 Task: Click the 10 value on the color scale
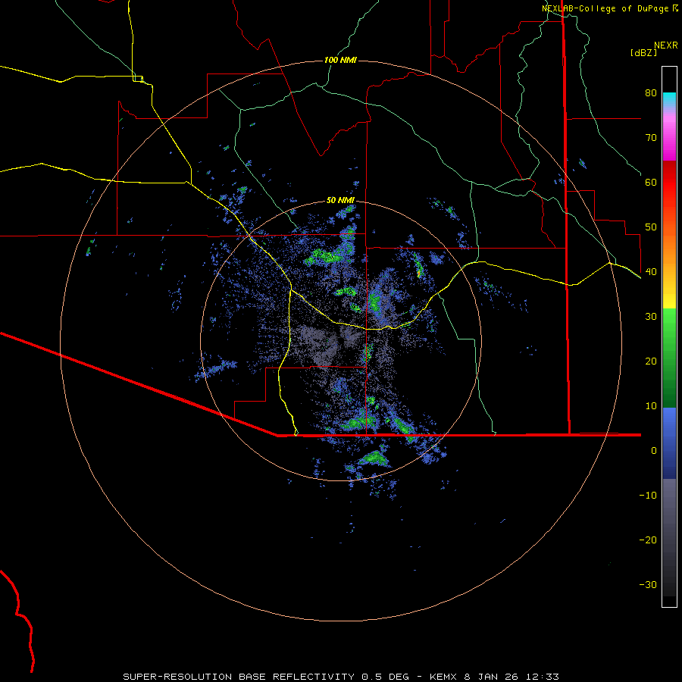651,406
